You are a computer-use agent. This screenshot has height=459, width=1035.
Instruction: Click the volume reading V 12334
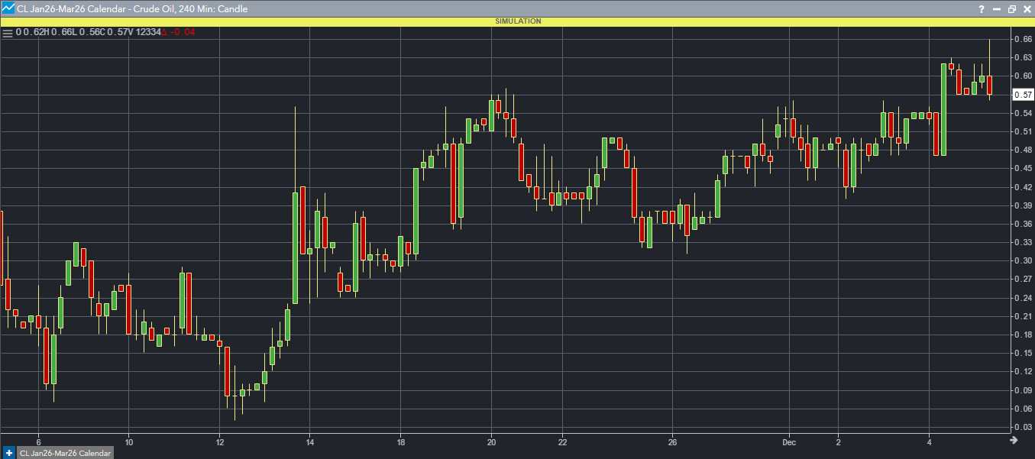(145, 33)
